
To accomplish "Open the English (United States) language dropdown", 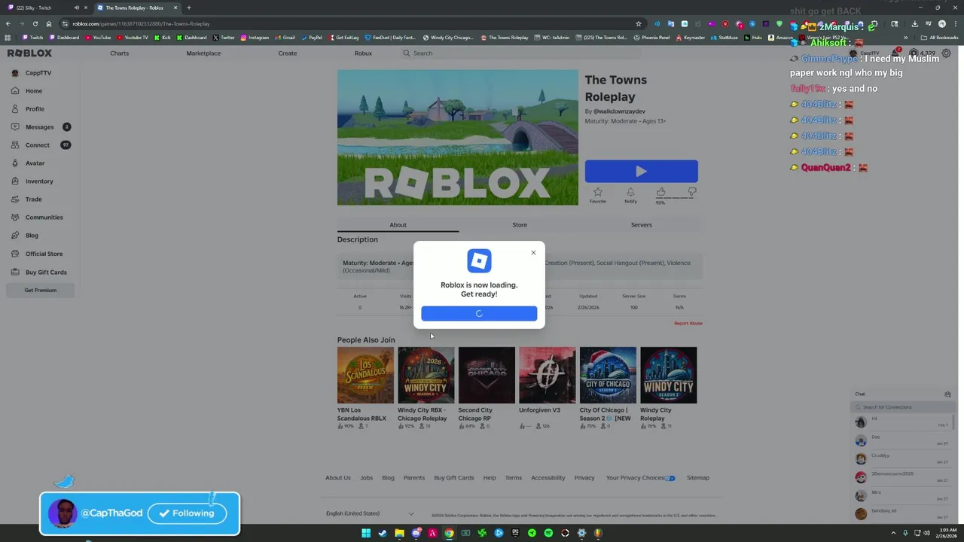I will pyautogui.click(x=370, y=513).
